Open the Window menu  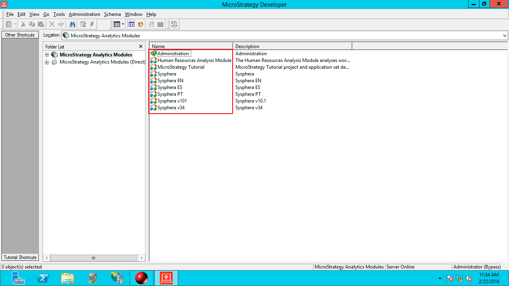coord(133,14)
